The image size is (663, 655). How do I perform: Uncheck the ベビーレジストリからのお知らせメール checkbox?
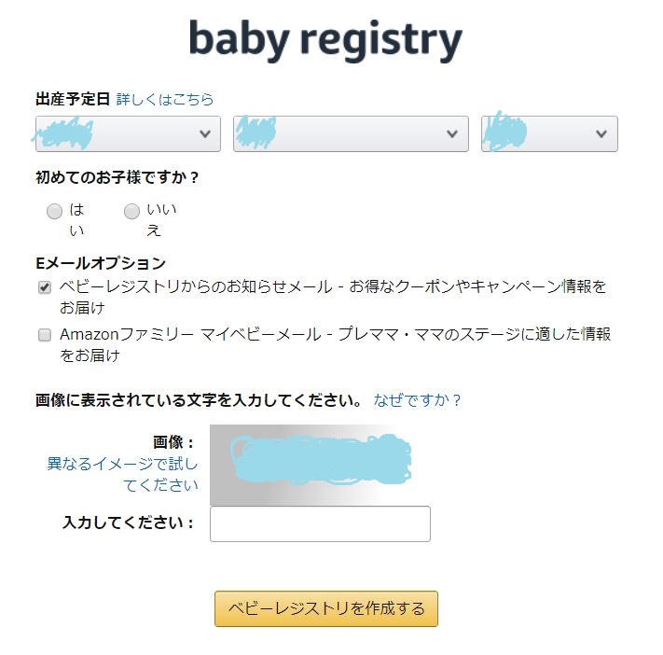click(45, 287)
